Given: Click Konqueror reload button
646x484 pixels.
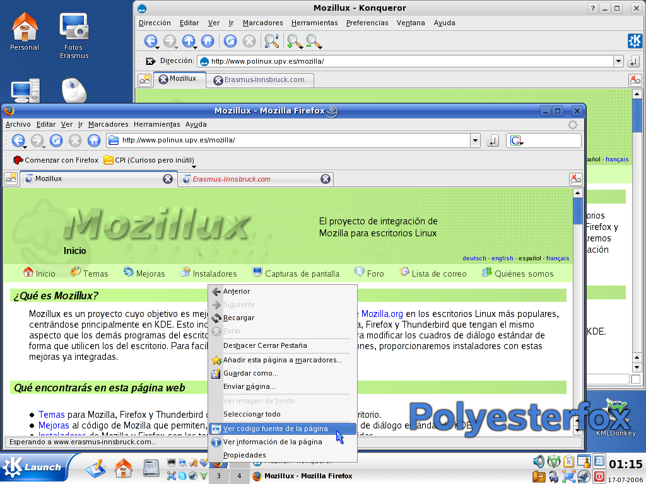Looking at the screenshot, I should click(230, 41).
